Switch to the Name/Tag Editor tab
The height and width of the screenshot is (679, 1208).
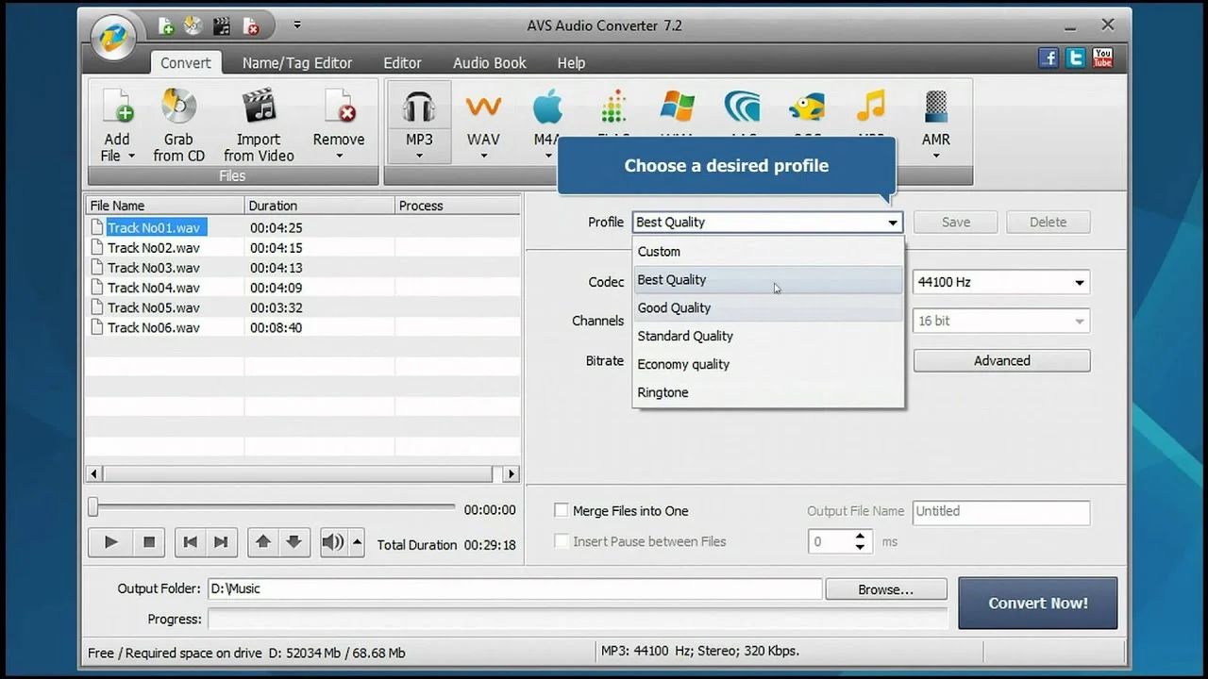296,62
